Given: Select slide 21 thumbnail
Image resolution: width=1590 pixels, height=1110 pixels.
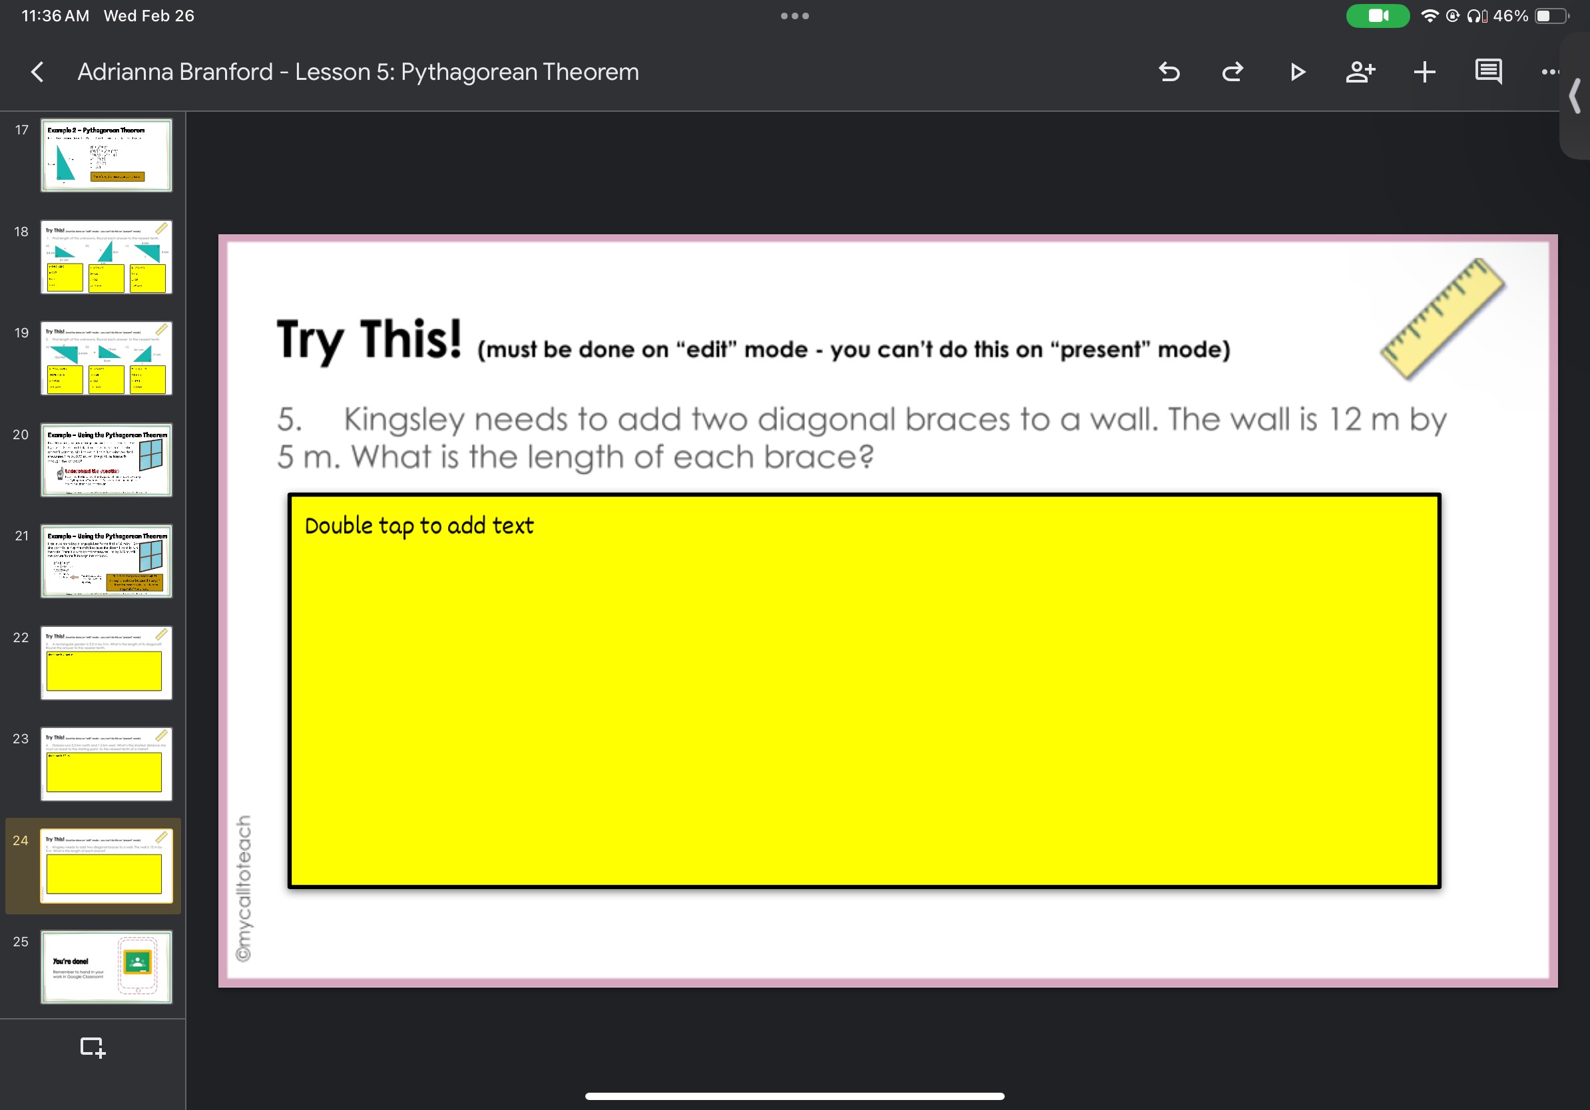Looking at the screenshot, I should 107,560.
